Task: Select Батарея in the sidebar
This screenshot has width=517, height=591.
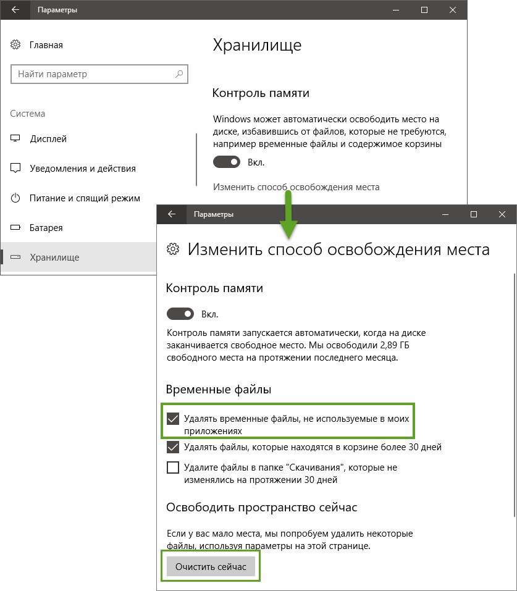Action: 46,228
